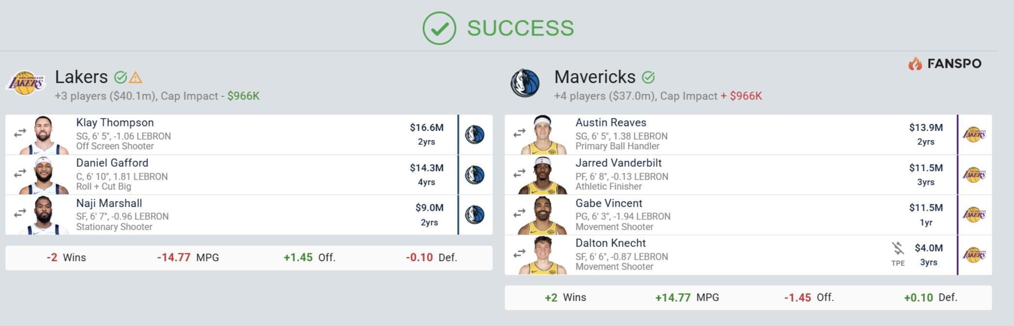
Task: Select Austin Reaves' headshot thumbnail
Action: (x=543, y=135)
